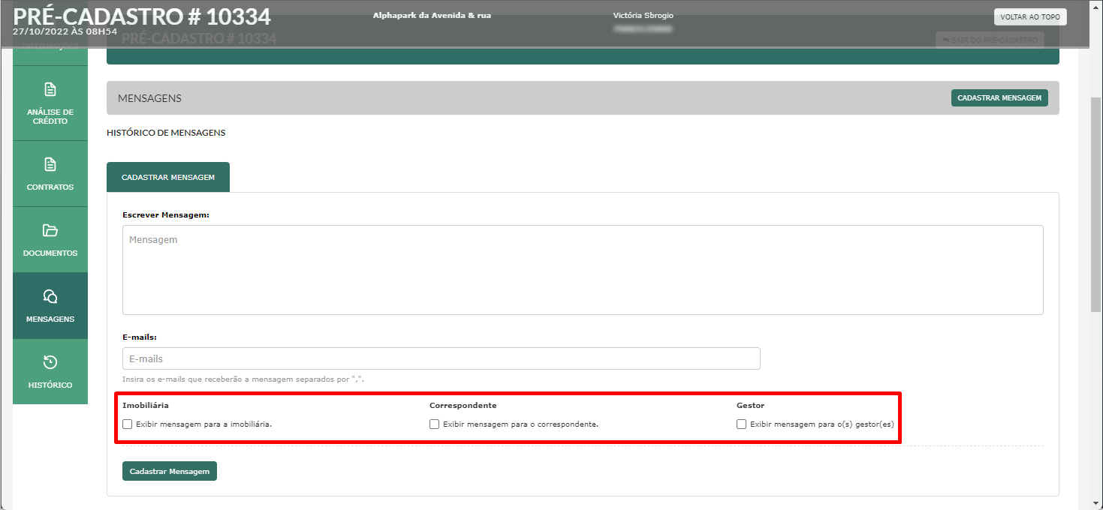
Task: Open the Contratos sidebar label
Action: [x=50, y=187]
